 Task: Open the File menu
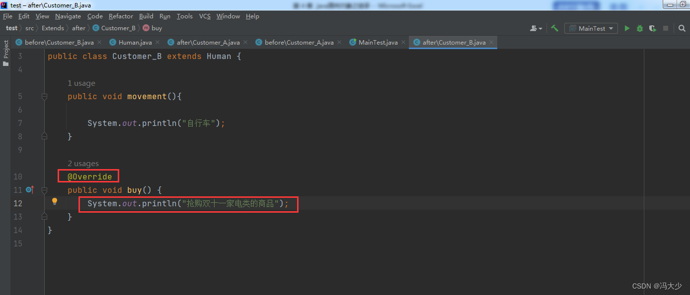pos(7,16)
